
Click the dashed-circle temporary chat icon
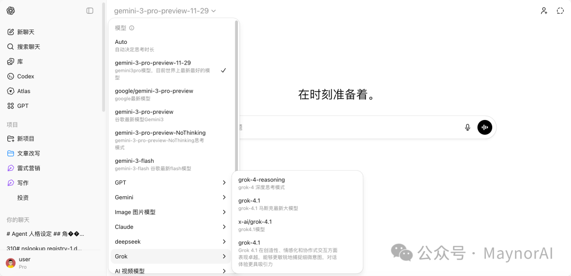point(560,11)
